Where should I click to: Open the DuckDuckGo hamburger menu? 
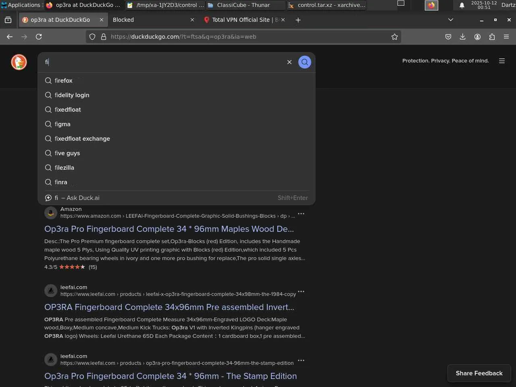click(502, 61)
